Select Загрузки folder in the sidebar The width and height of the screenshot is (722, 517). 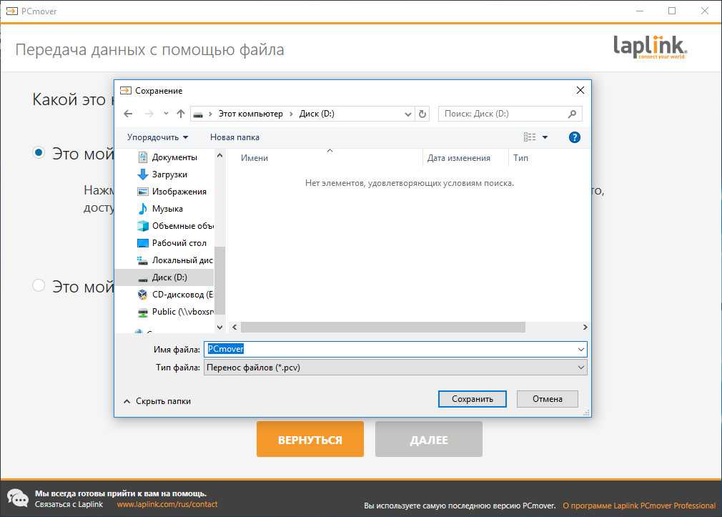pyautogui.click(x=169, y=174)
